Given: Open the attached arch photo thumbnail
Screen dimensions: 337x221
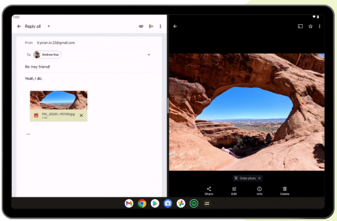Looking at the screenshot, I should point(58,100).
